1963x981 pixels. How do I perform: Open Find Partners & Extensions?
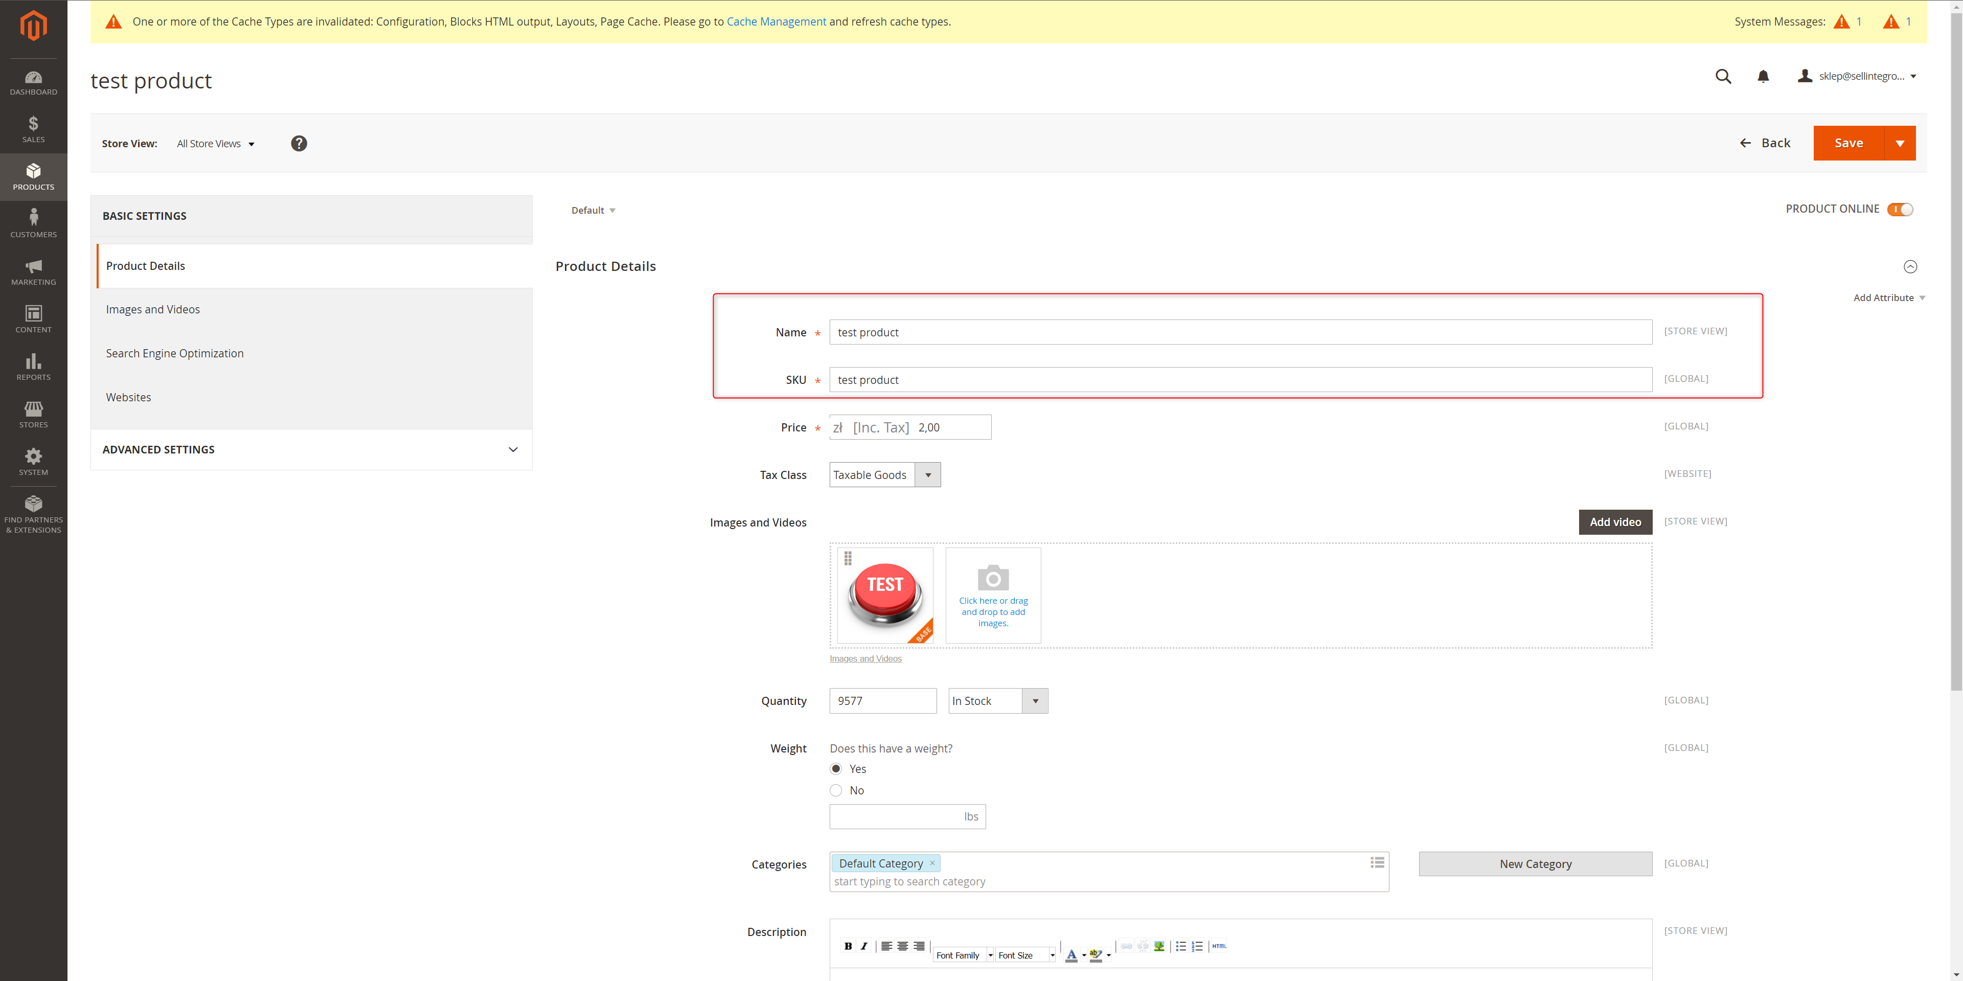click(34, 514)
